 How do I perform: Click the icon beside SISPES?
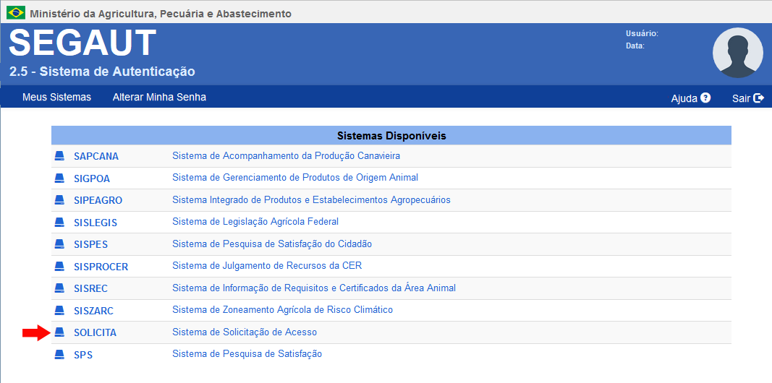point(59,244)
